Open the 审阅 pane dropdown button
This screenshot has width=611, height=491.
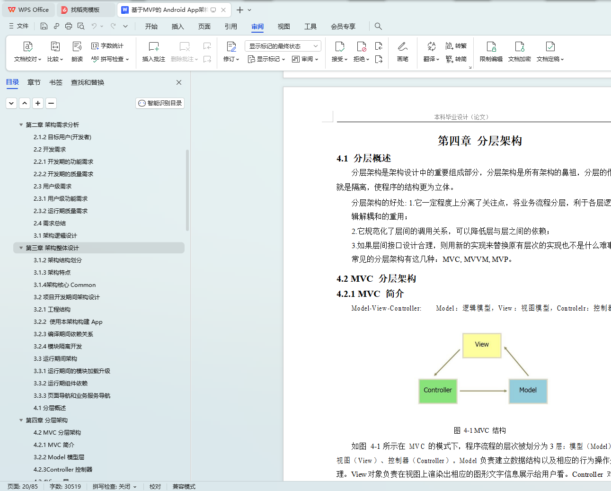(x=305, y=59)
